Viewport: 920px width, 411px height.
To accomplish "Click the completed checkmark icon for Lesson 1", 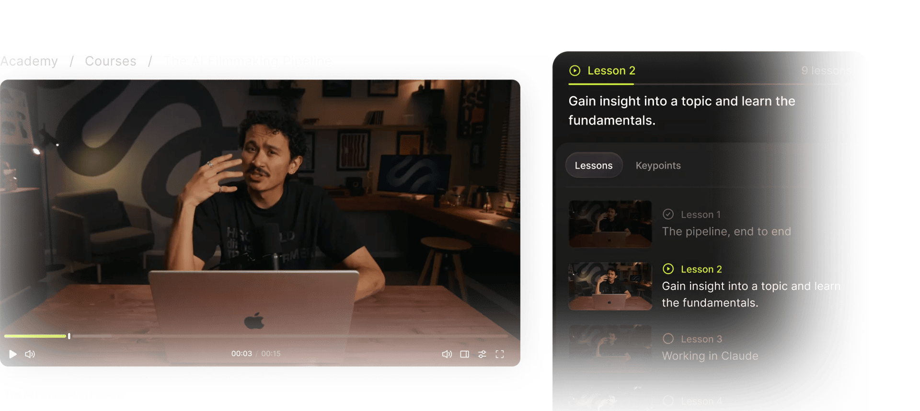I will coord(668,214).
